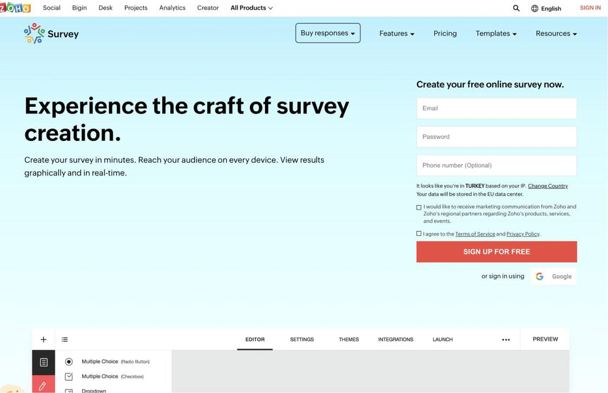Viewport: 608px width, 393px height.
Task: Open the search using the magnifier icon
Action: coord(516,7)
